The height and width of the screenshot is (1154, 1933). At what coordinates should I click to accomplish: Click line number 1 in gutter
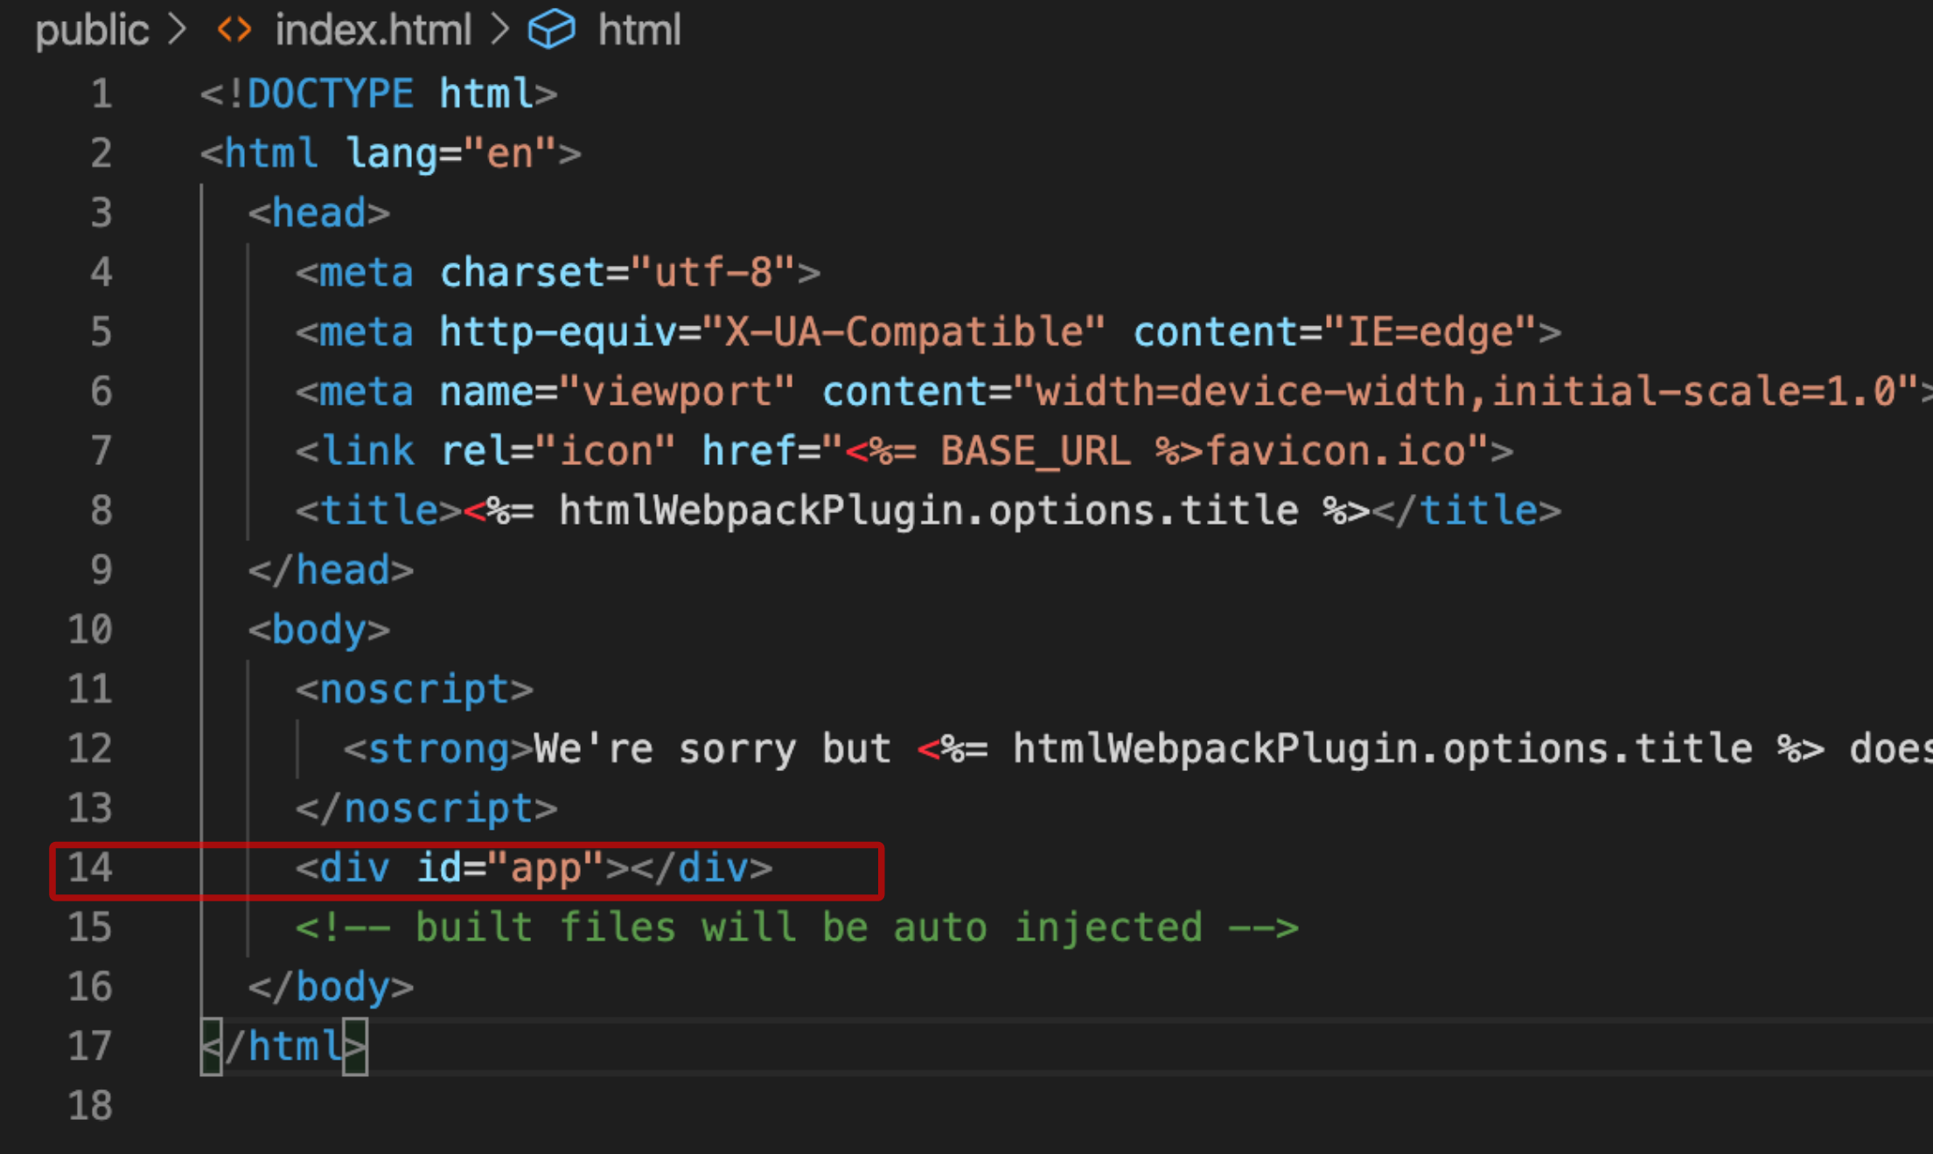101,94
